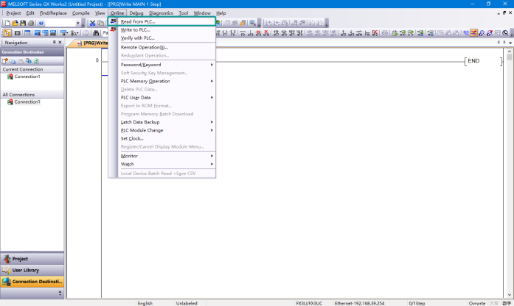Open the Project menu

click(x=13, y=13)
